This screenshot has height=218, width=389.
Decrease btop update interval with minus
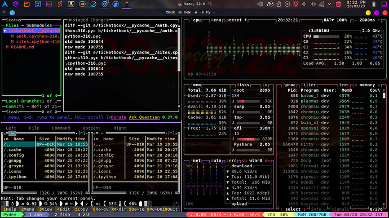pyautogui.click(x=356, y=20)
